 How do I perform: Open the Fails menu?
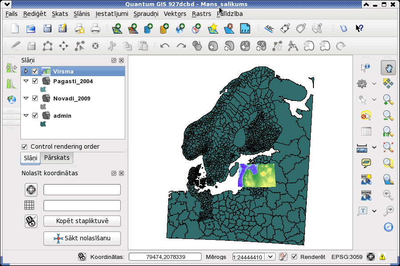pos(12,14)
